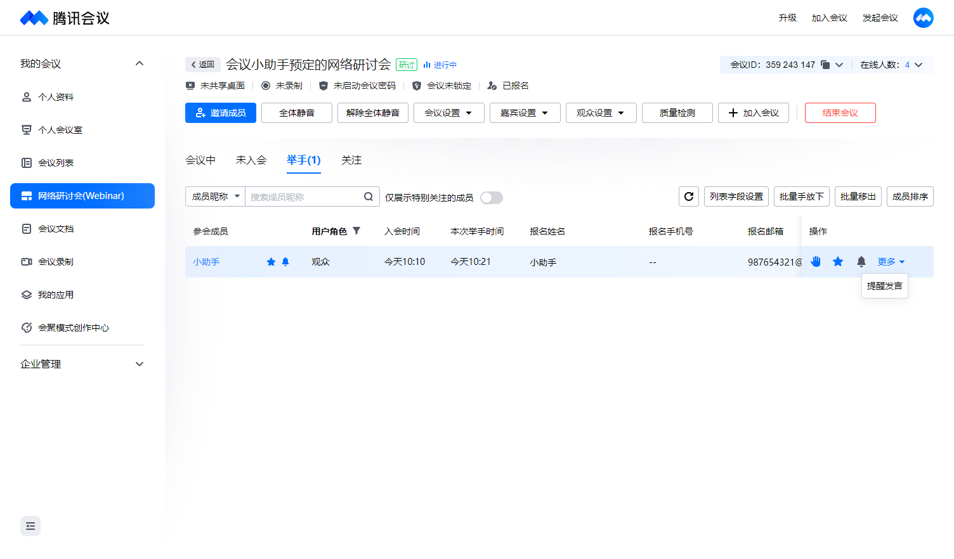Image resolution: width=954 pixels, height=559 pixels.
Task: Click the 已报名 registration icon
Action: click(492, 86)
